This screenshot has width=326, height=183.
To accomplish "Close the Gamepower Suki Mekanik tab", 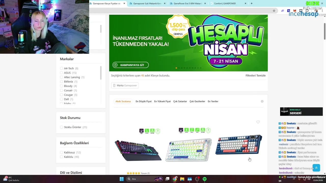I will point(165,4).
